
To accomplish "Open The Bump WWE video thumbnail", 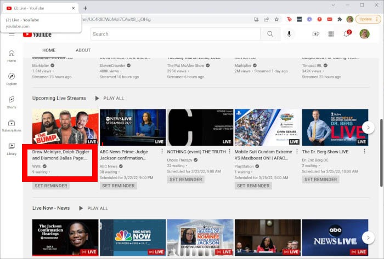I will click(x=65, y=127).
